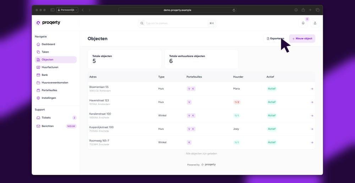Viewport: 355px width, 183px height.
Task: Click the Huurder column header
Action: (238, 77)
